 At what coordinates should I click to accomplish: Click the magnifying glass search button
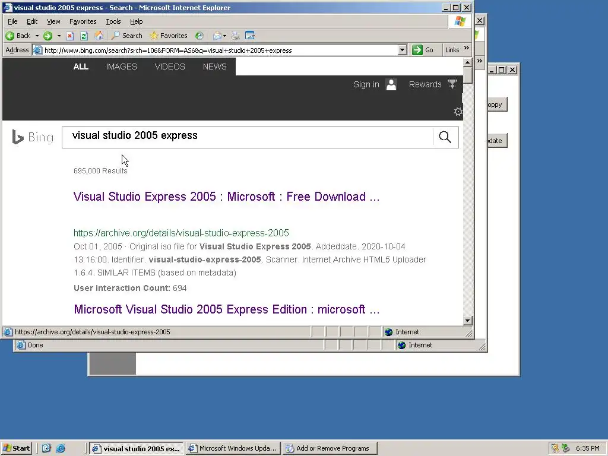445,137
